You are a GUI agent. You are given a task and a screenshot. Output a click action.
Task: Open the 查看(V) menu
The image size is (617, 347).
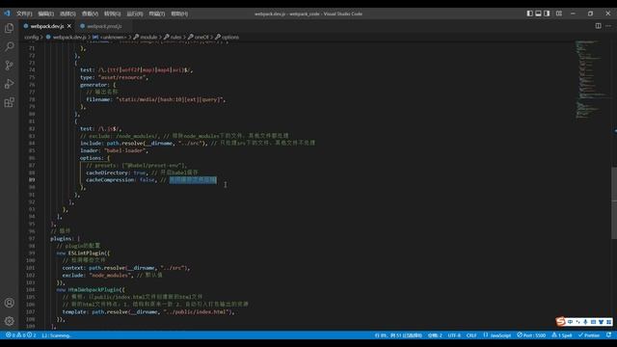pos(90,13)
